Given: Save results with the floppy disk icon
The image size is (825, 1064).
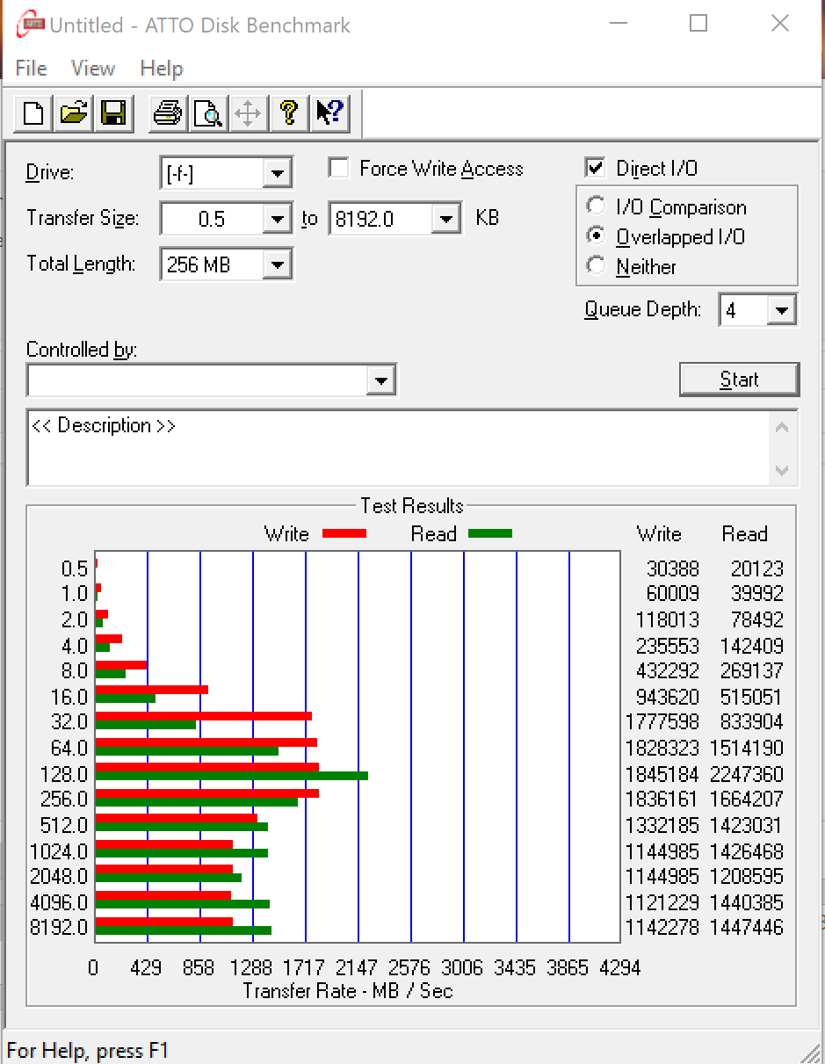Looking at the screenshot, I should 113,113.
